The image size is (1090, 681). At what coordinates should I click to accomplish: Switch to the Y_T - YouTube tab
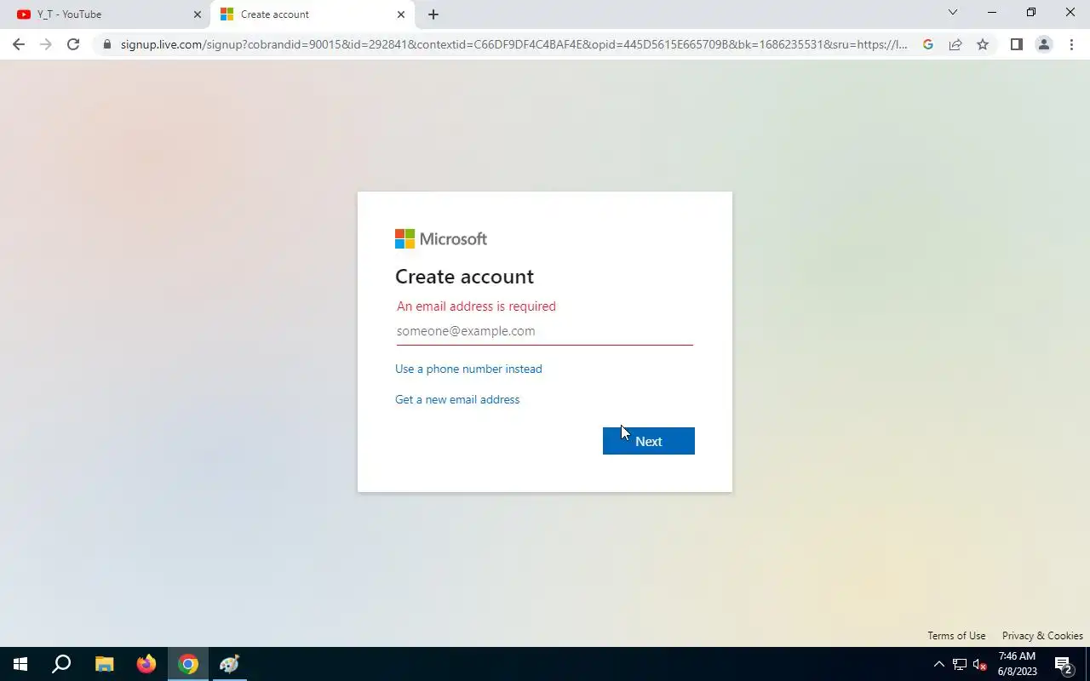tap(105, 14)
